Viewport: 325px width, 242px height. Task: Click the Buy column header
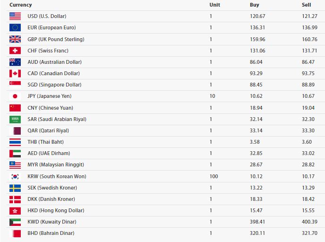tap(254, 5)
